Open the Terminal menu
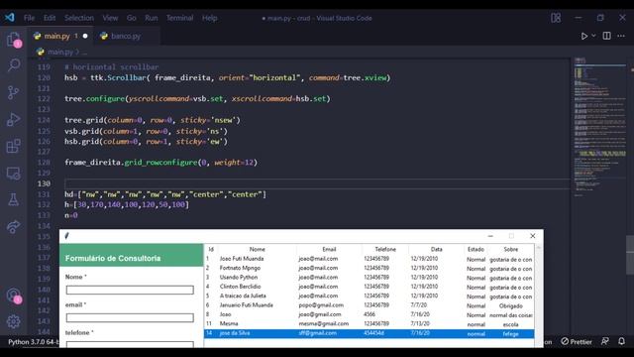This screenshot has height=357, width=634. pyautogui.click(x=179, y=18)
